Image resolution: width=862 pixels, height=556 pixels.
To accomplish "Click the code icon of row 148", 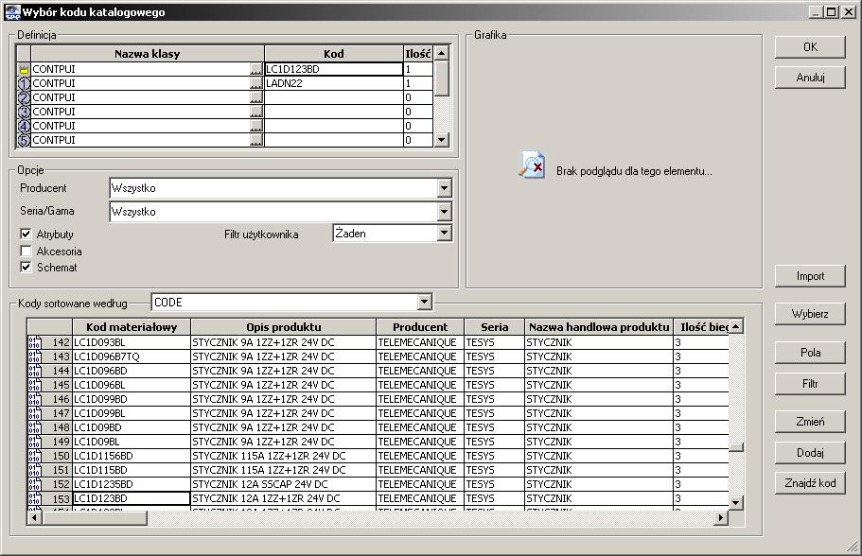I will [x=35, y=428].
